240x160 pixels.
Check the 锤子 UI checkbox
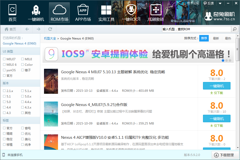pyautogui.click(x=22, y=70)
